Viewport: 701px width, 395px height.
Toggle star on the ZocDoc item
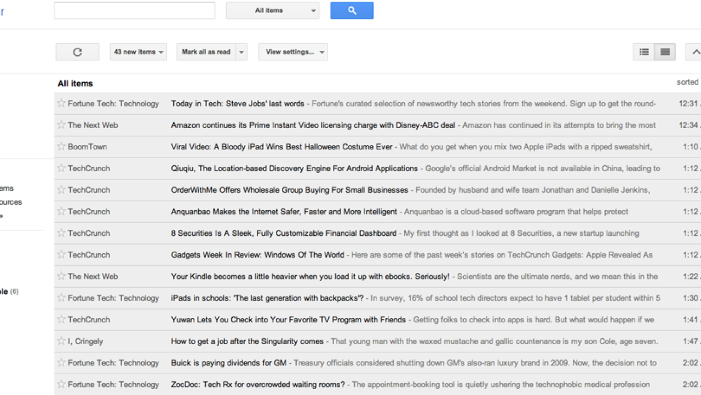click(61, 384)
